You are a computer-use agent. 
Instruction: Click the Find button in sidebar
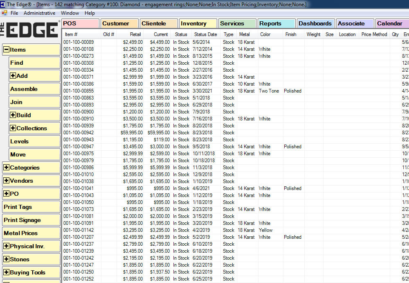pyautogui.click(x=34, y=63)
